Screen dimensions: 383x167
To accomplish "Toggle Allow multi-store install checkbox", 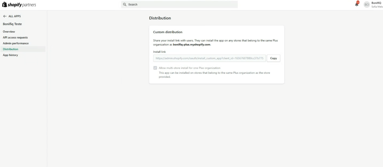I will click(155, 68).
